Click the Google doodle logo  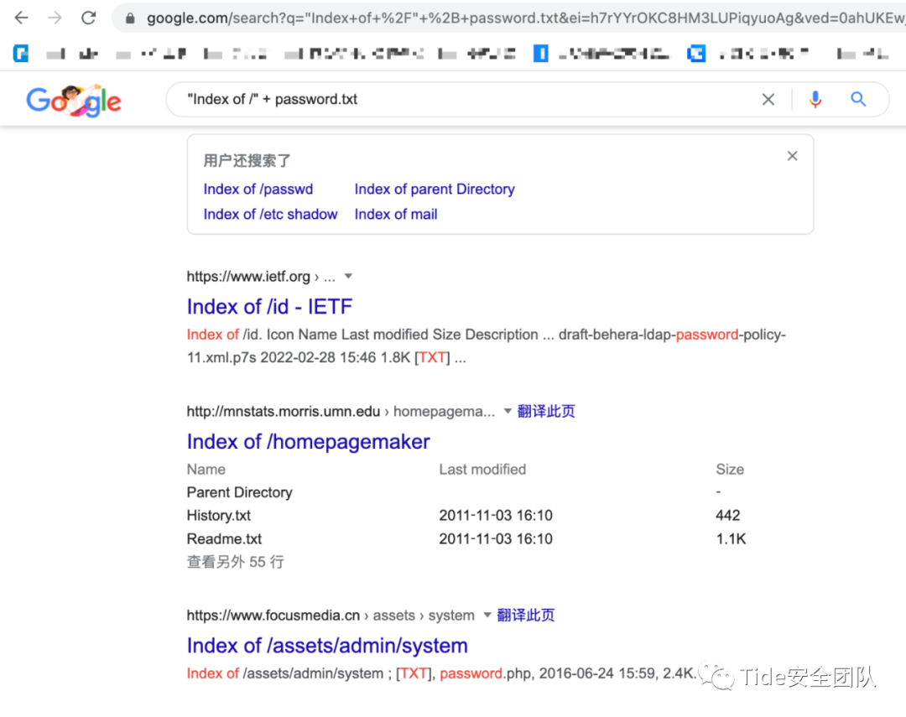(73, 99)
